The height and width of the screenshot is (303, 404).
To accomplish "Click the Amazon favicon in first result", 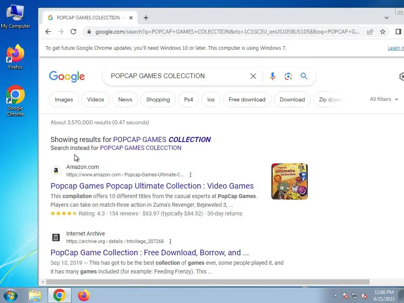I will 56,170.
